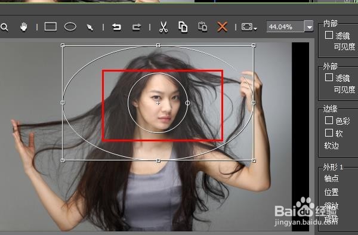Click the top-right corner handle of mask

click(254, 46)
